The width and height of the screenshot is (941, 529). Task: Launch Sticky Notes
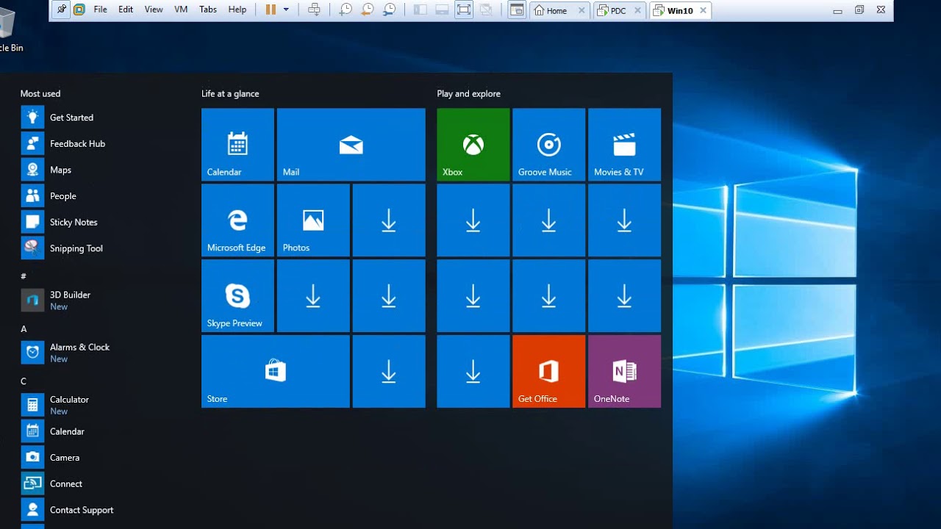coord(59,222)
